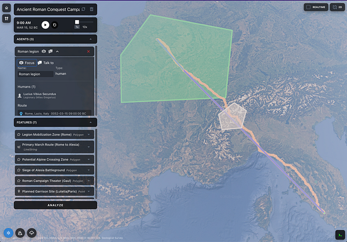The image size is (347, 242).
Task: Play the simulation timeline
Action: pos(45,25)
